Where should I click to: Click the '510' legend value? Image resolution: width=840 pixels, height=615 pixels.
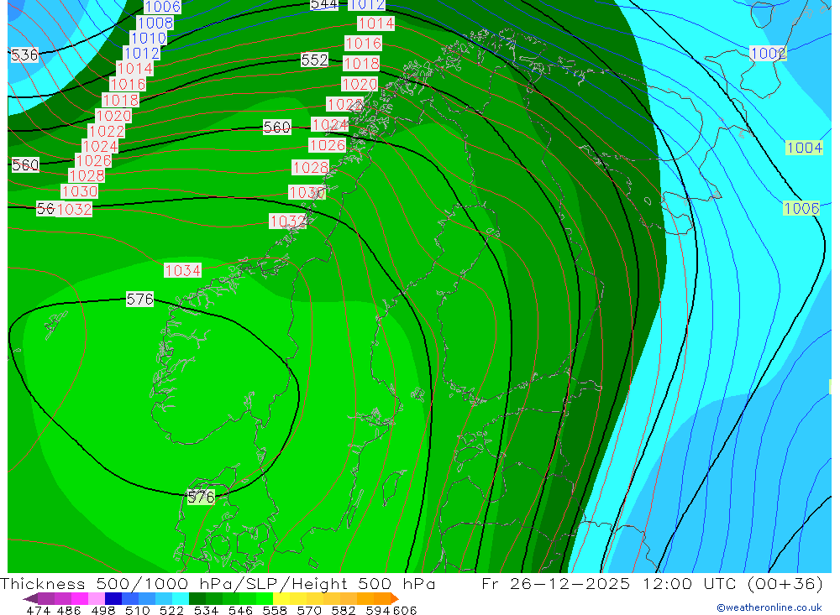(x=138, y=610)
